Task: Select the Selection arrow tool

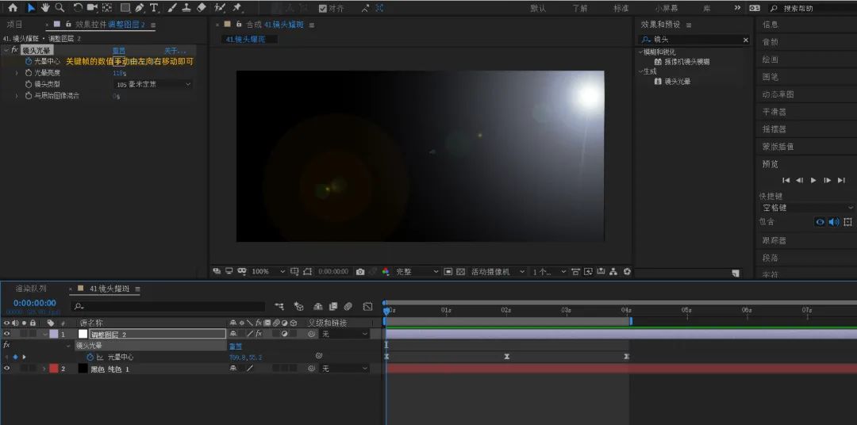Action: 31,8
